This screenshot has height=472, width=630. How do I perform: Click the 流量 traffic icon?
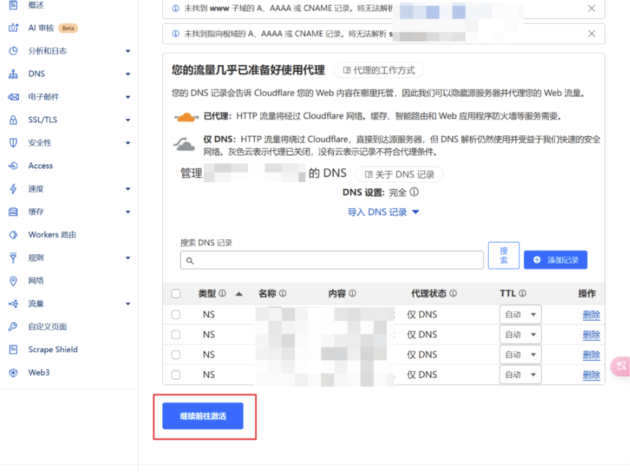(13, 304)
